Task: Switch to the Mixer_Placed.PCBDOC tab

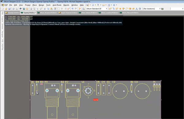Action: [129, 13]
